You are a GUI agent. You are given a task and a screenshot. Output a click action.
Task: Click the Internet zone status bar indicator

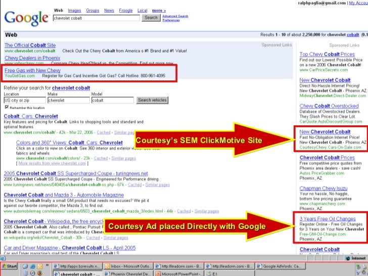pos(356,258)
